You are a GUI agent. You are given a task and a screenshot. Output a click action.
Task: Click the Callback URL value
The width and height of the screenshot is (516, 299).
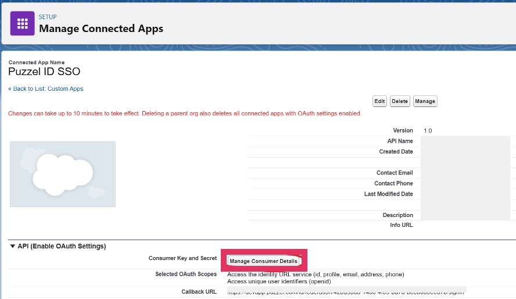346,291
